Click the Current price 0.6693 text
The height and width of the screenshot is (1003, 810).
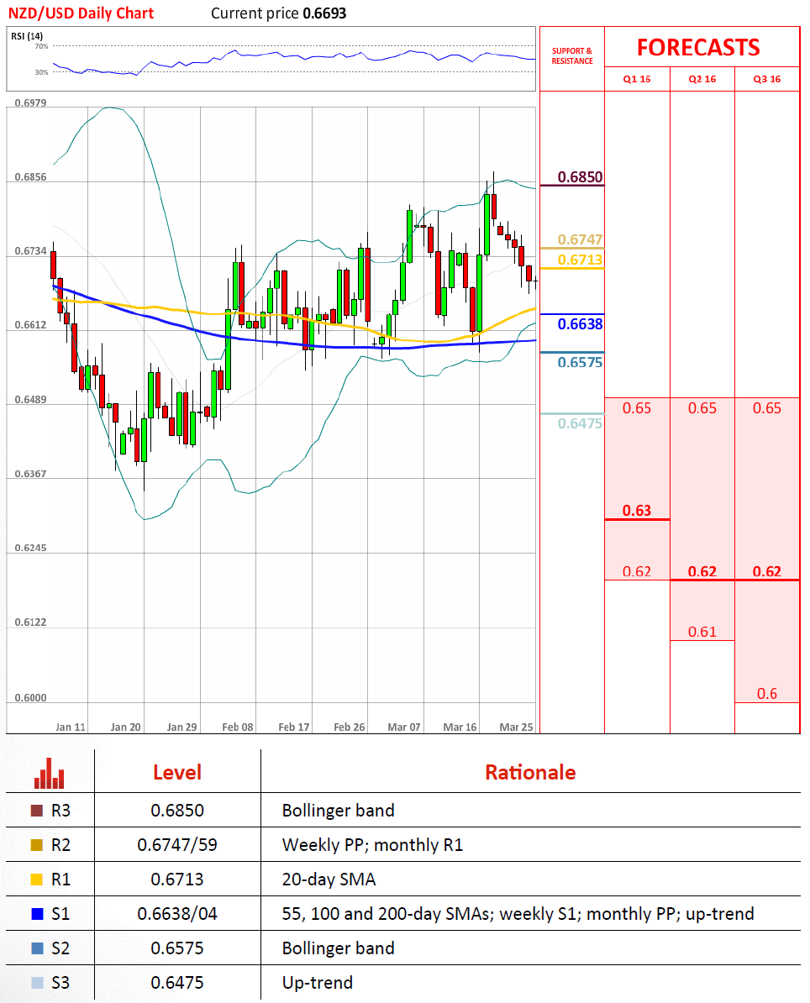coord(279,13)
